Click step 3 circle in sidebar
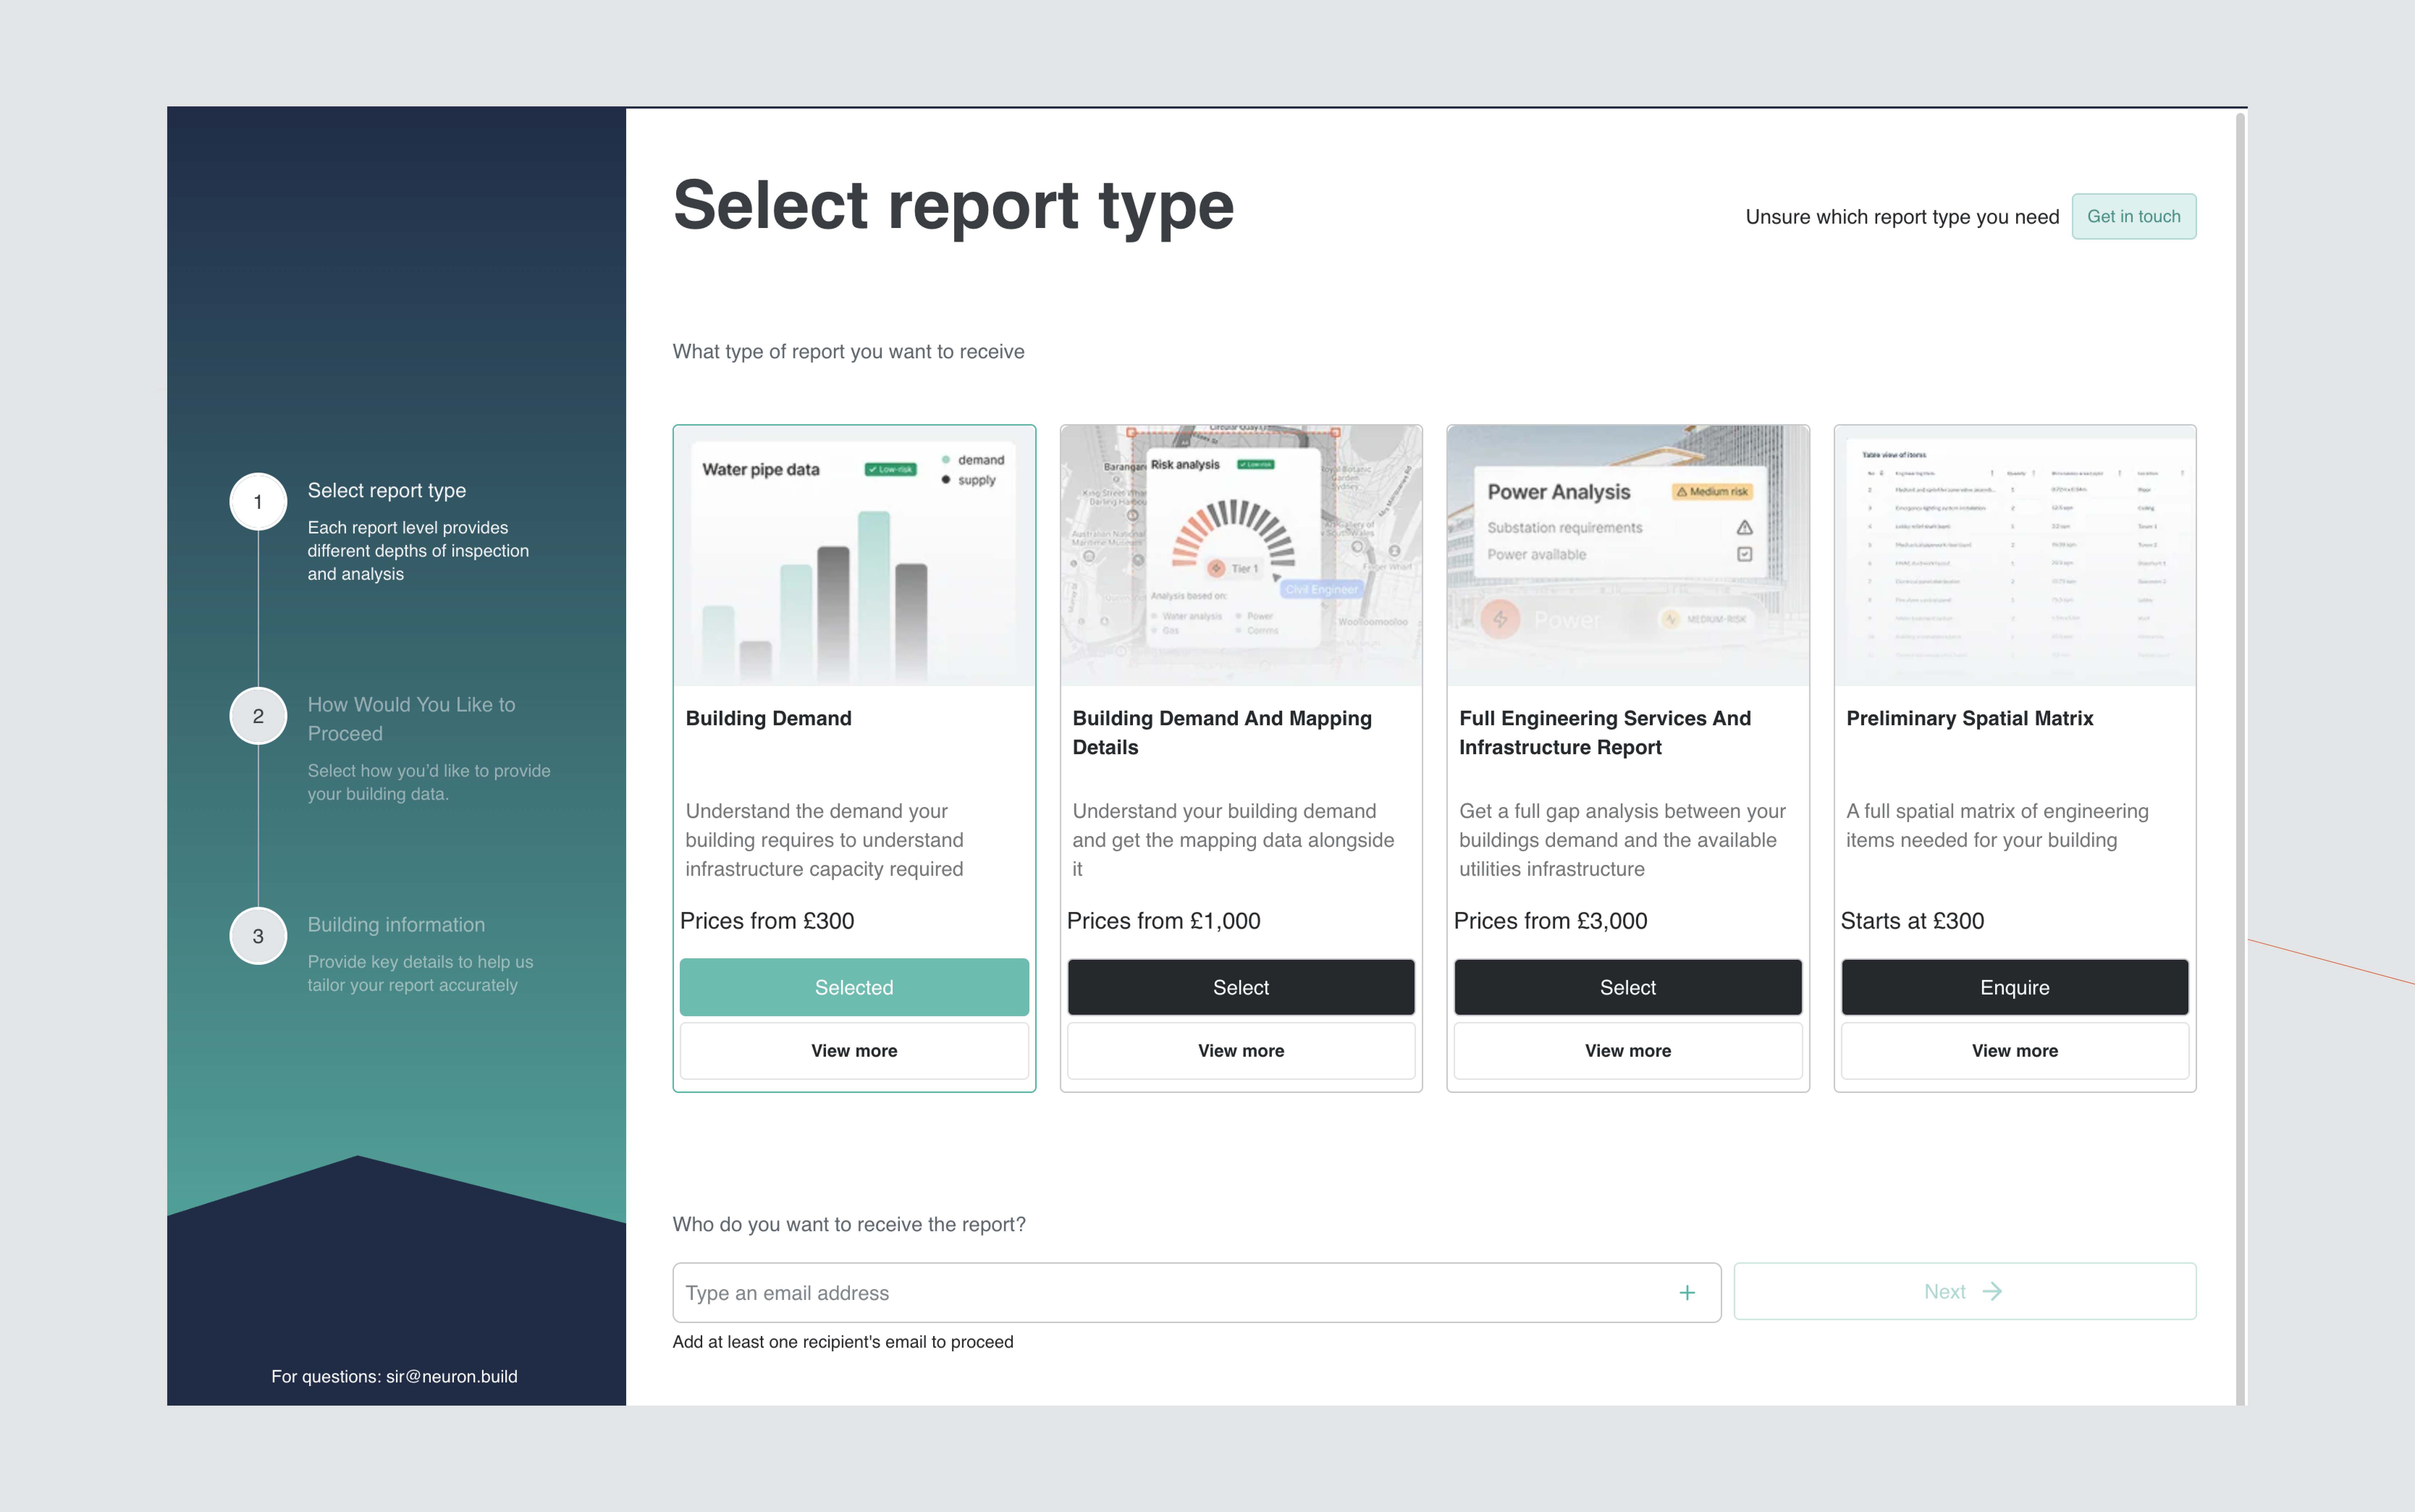 [x=258, y=936]
